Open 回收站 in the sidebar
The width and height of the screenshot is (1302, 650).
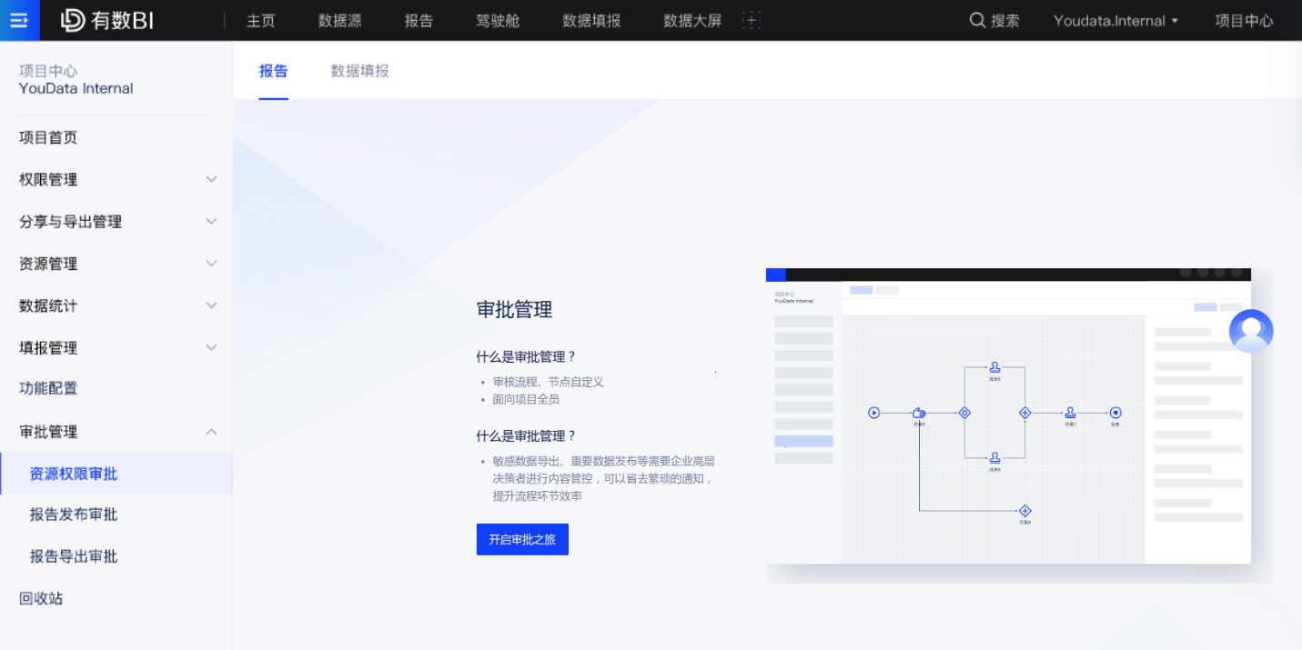point(41,598)
